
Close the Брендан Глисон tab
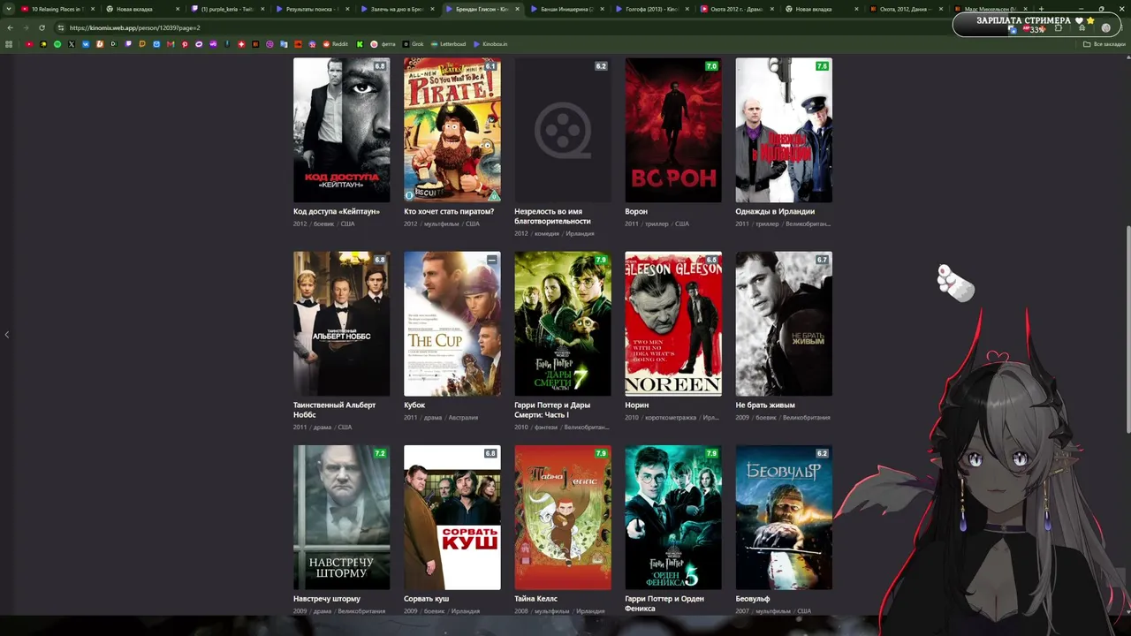[517, 9]
